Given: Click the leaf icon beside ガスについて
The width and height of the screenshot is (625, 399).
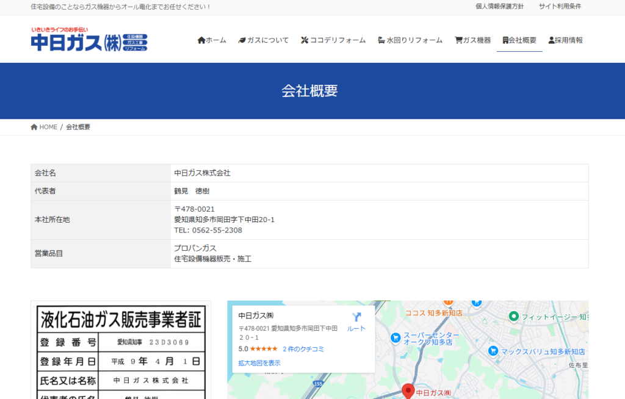Looking at the screenshot, I should 242,40.
